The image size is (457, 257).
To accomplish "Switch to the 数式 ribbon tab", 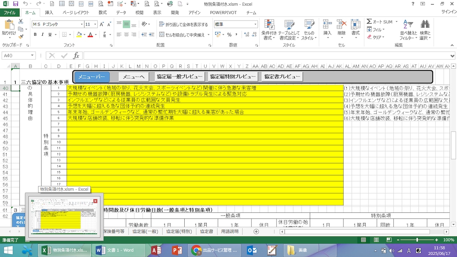I will tap(103, 12).
